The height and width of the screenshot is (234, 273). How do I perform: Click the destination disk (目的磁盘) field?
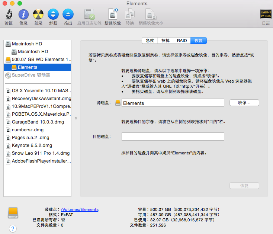click(173, 137)
